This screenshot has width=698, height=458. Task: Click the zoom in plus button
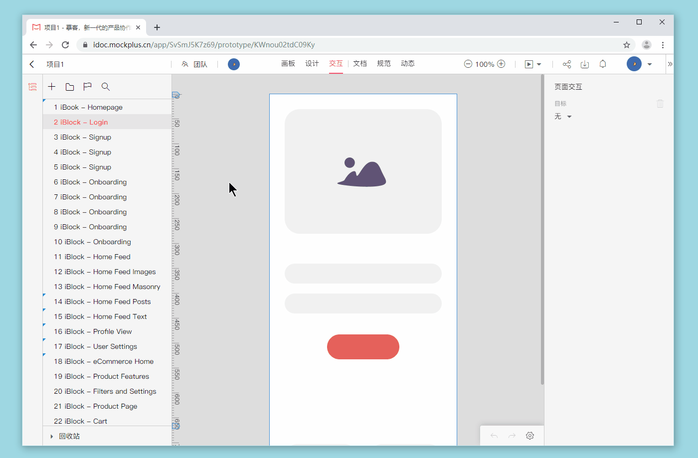(502, 64)
